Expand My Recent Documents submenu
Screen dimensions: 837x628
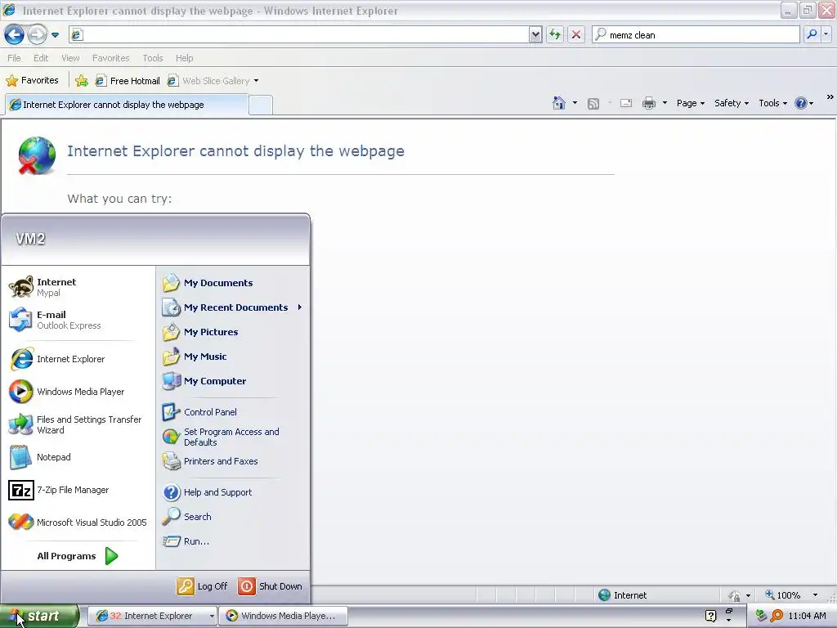(233, 307)
